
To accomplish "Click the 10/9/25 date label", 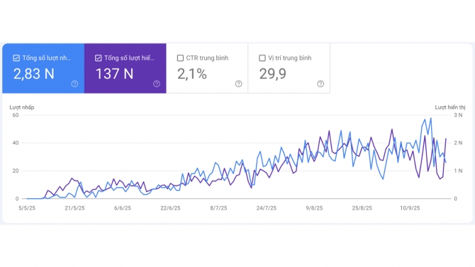I will click(x=410, y=208).
